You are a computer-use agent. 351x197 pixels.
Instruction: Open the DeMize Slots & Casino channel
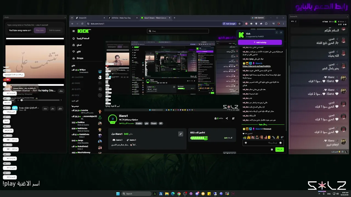tap(87, 124)
